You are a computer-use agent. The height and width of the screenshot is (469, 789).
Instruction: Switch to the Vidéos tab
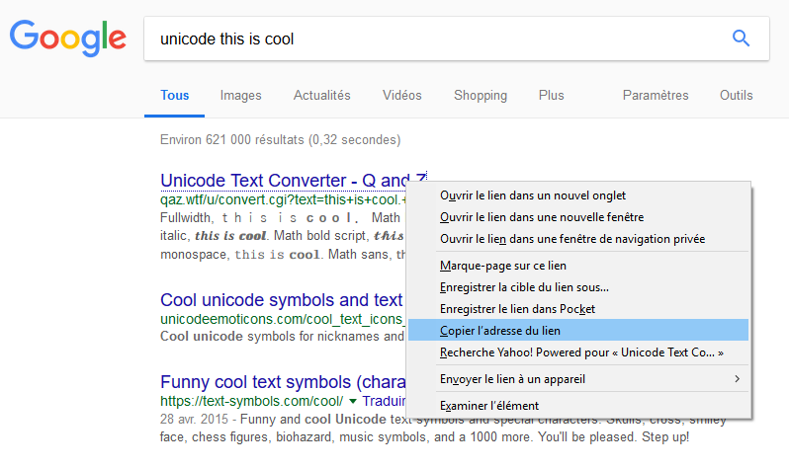point(401,96)
